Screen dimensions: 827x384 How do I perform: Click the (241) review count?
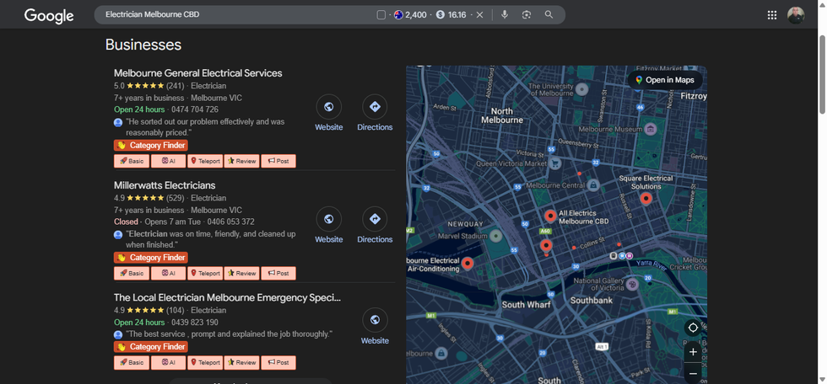pos(175,86)
